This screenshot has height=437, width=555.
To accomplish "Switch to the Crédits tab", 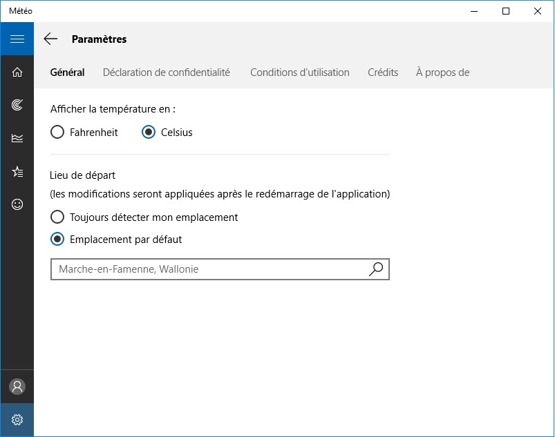I will [x=383, y=72].
